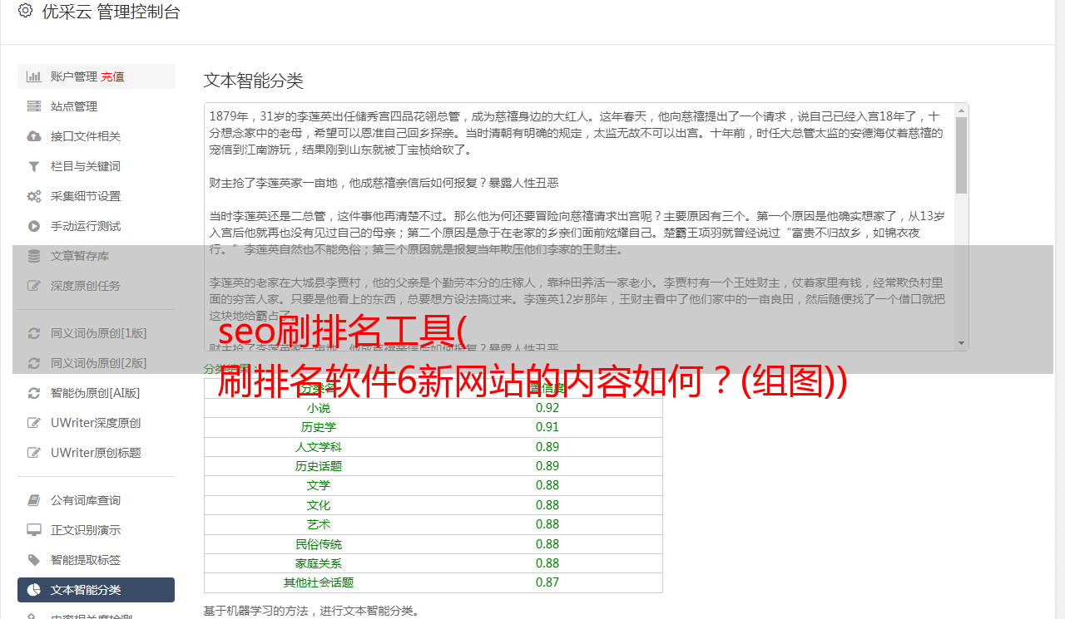Image resolution: width=1065 pixels, height=619 pixels.
Task: Click the 其他社会话题 category cell
Action: coord(319,582)
